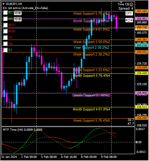149x161 pixels.
Task: Click the O B button
Action: [x=18, y=13]
